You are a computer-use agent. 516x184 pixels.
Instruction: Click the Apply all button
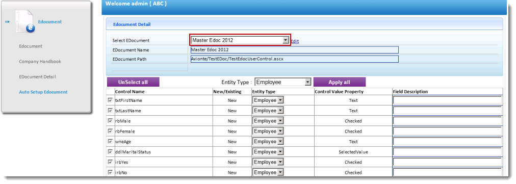click(339, 82)
